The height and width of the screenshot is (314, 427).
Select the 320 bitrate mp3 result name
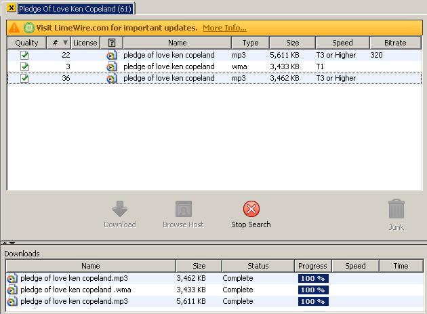tap(169, 55)
